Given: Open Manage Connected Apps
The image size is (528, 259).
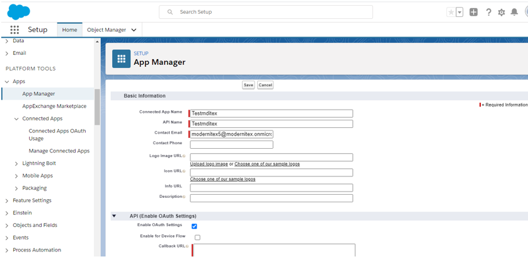Looking at the screenshot, I should pos(59,151).
